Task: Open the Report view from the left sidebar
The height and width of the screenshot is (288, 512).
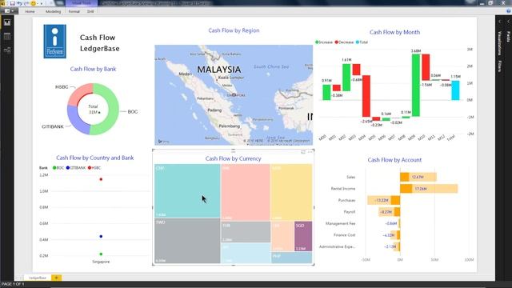Action: pyautogui.click(x=7, y=22)
